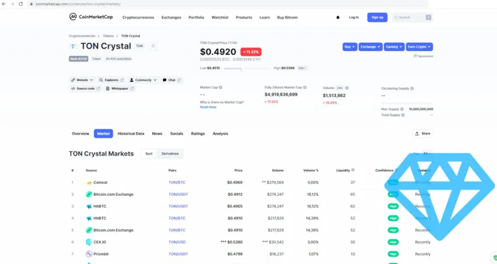This screenshot has height=264, width=497.
Task: Click the Total Supply info icon
Action: click(x=403, y=115)
